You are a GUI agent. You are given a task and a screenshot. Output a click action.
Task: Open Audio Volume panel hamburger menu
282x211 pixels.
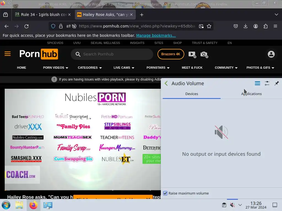(257, 83)
